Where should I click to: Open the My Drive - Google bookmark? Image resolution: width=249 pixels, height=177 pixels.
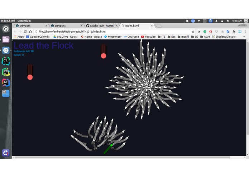[x=66, y=37]
